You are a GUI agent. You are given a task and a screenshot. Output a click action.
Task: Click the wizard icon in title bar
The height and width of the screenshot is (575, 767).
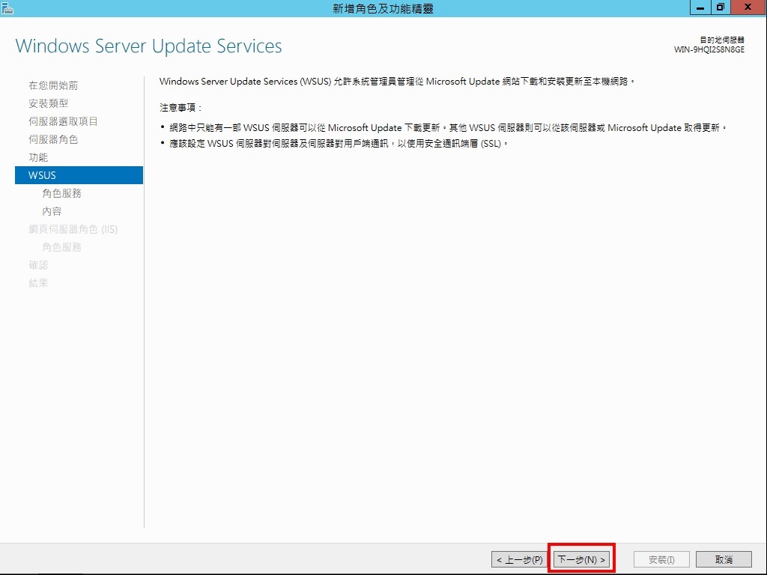click(7, 7)
